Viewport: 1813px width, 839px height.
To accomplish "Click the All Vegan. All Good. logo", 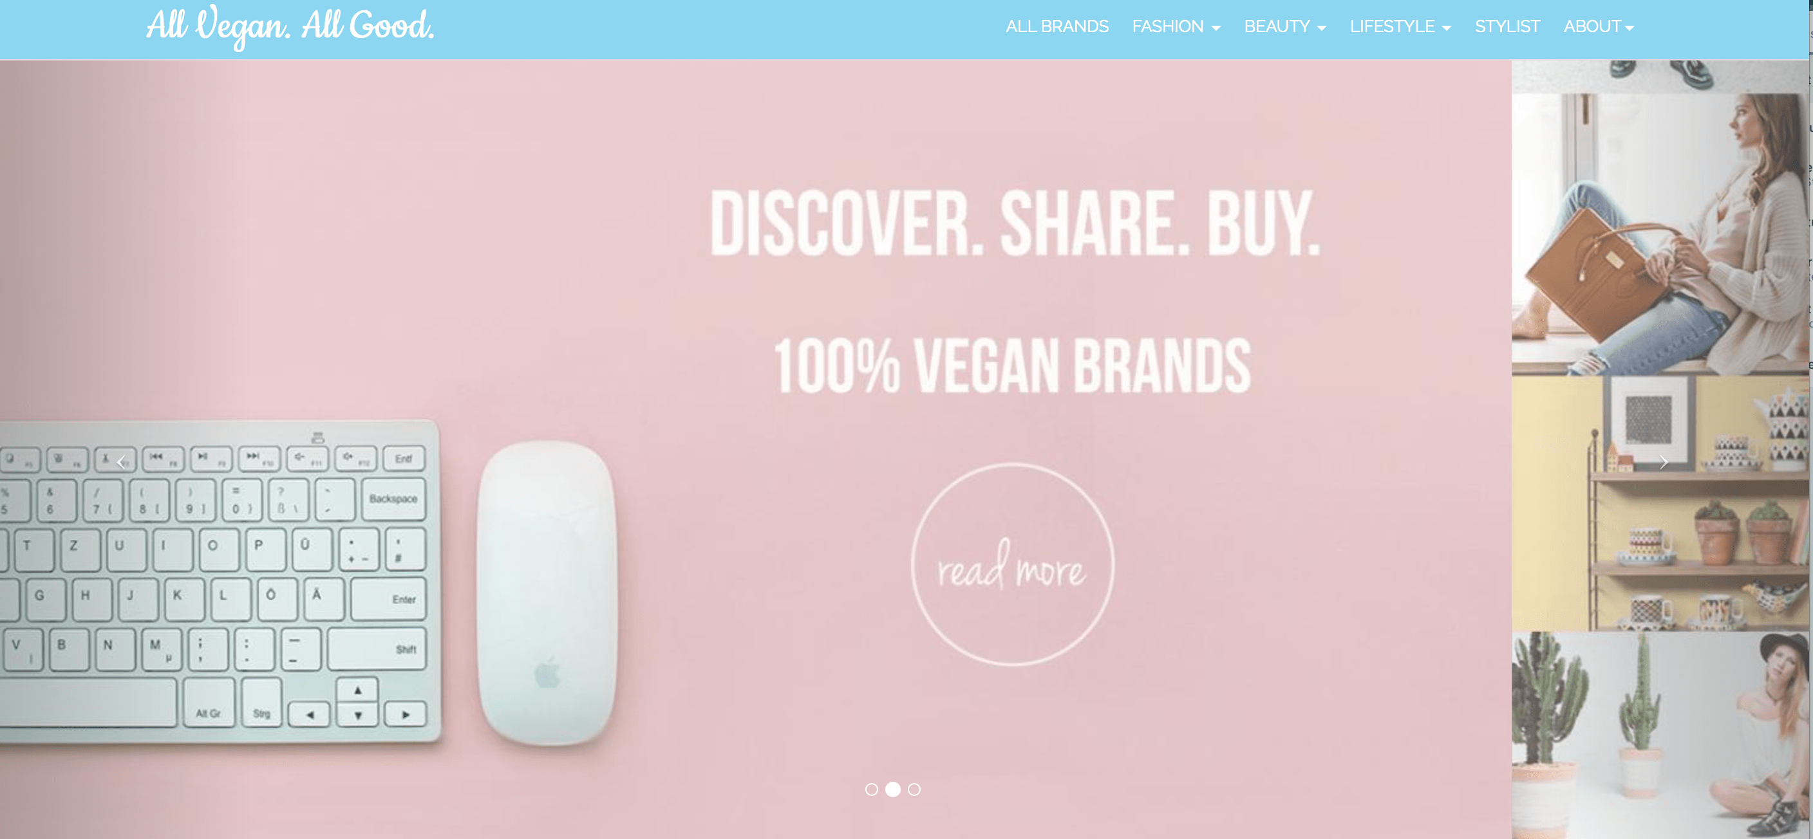I will tap(290, 28).
